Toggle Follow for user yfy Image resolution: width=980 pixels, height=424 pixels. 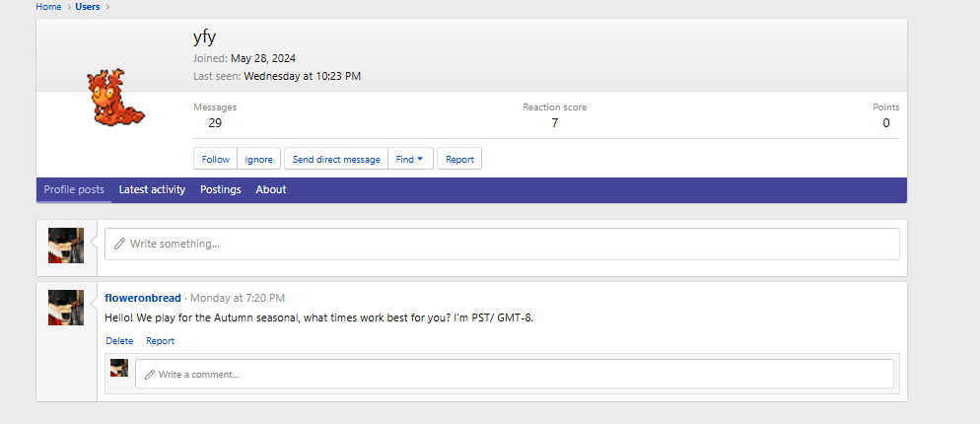[215, 159]
